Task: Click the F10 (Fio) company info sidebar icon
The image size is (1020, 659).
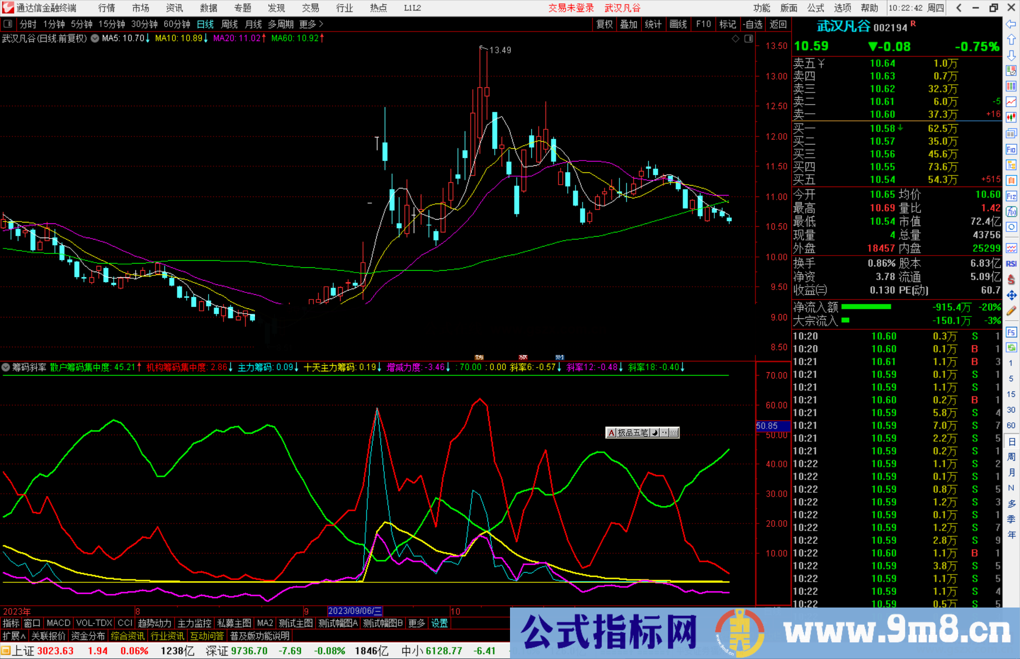Action: pos(1011,149)
